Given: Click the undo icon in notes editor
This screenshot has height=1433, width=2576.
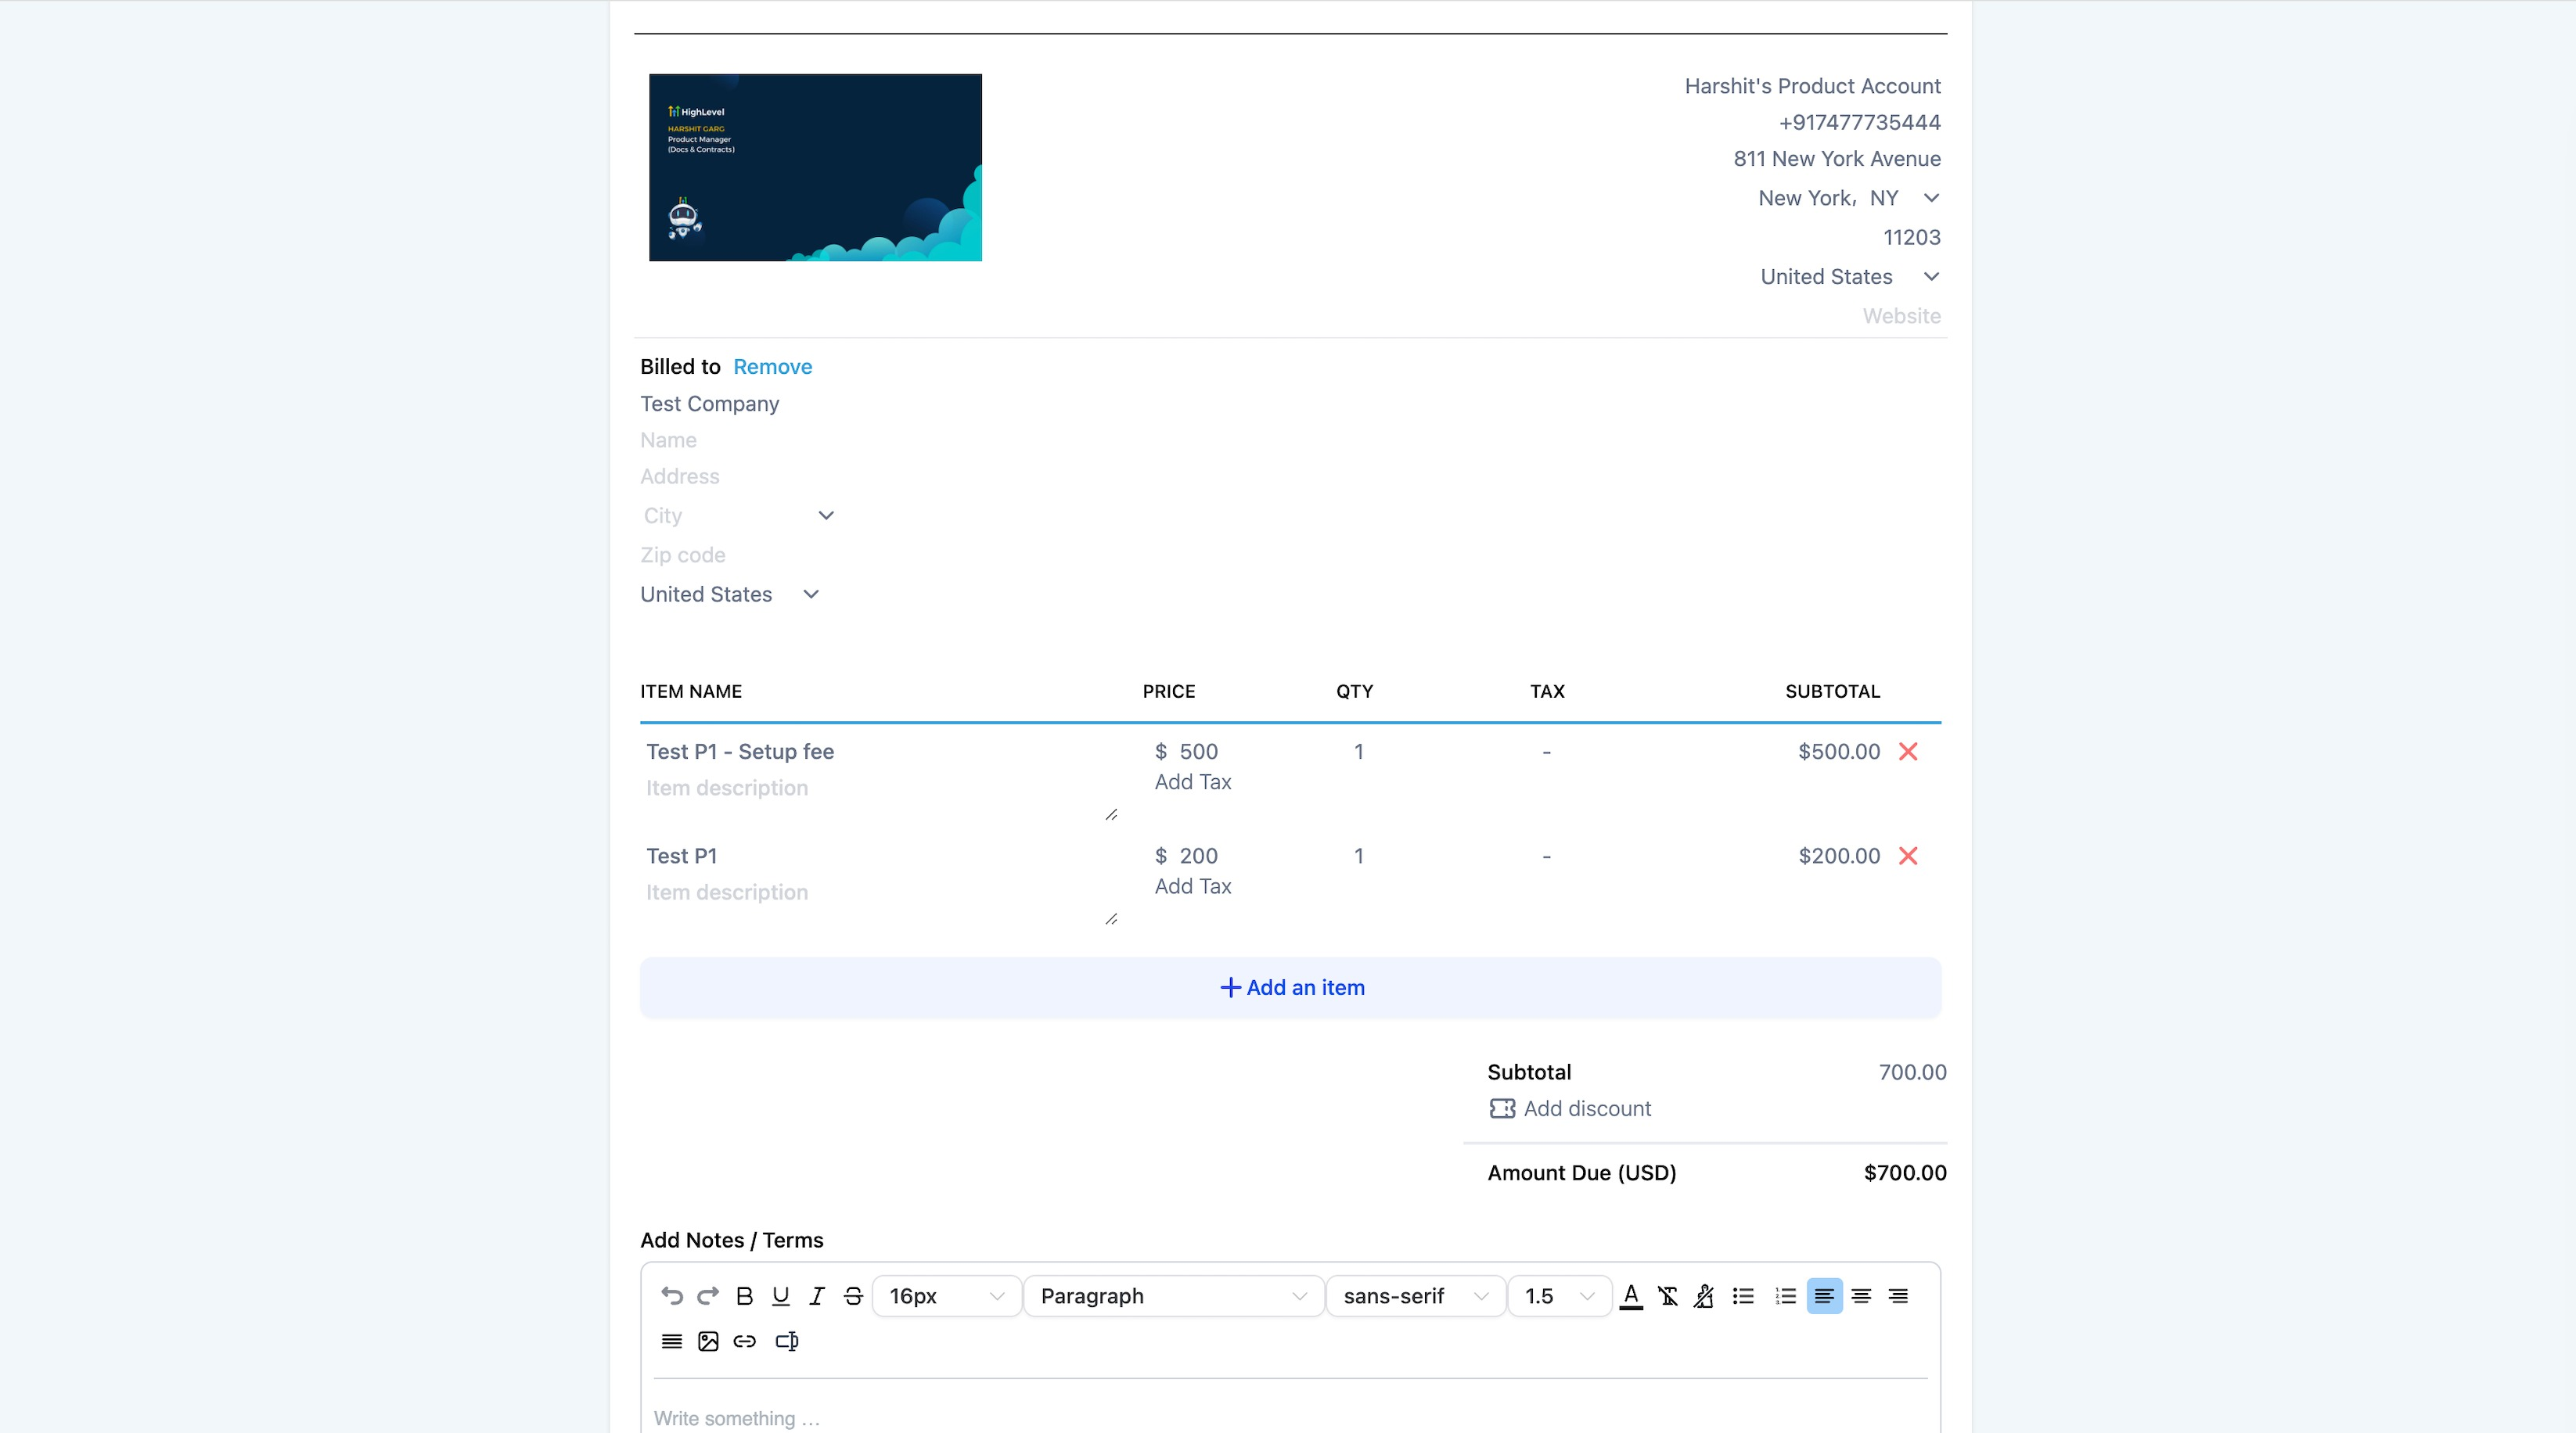Looking at the screenshot, I should (x=672, y=1296).
